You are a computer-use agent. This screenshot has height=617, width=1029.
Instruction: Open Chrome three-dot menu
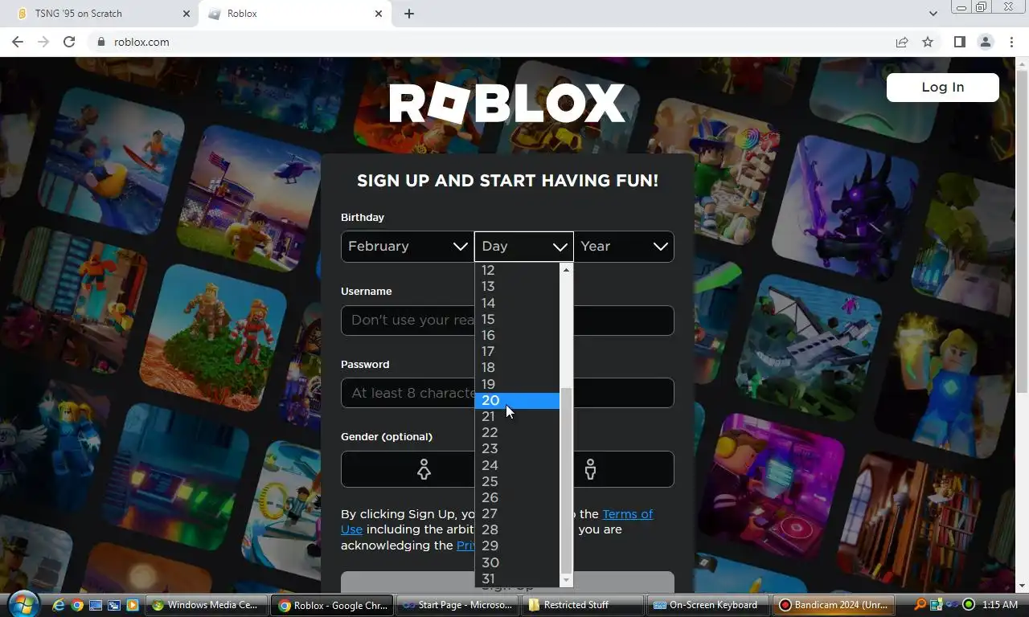point(1011,42)
